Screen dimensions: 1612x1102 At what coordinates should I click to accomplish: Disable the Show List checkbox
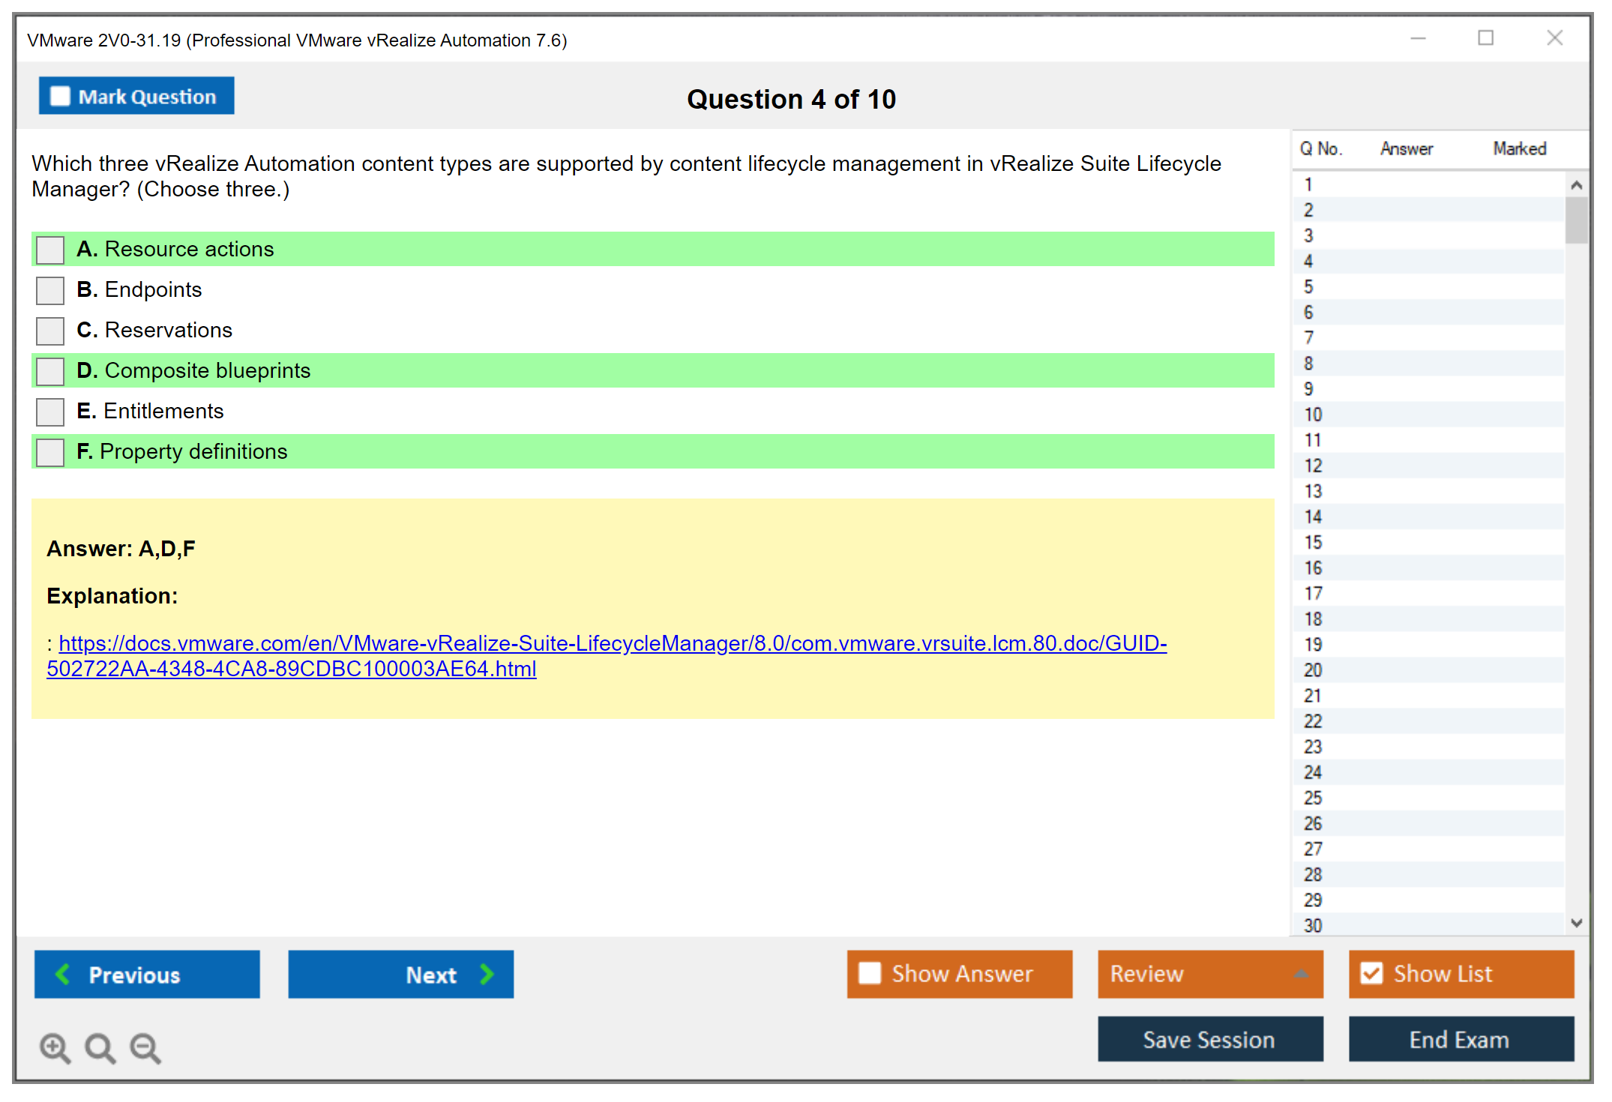pos(1371,973)
